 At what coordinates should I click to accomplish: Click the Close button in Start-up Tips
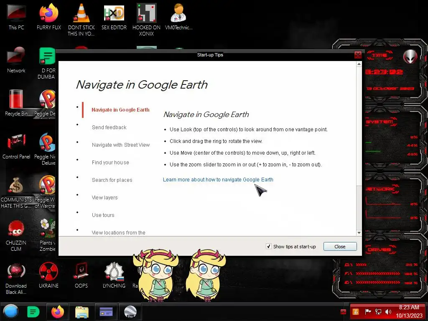tap(340, 247)
